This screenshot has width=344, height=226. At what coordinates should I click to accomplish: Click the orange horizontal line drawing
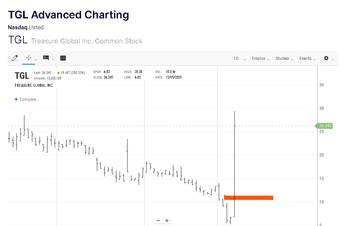249,198
